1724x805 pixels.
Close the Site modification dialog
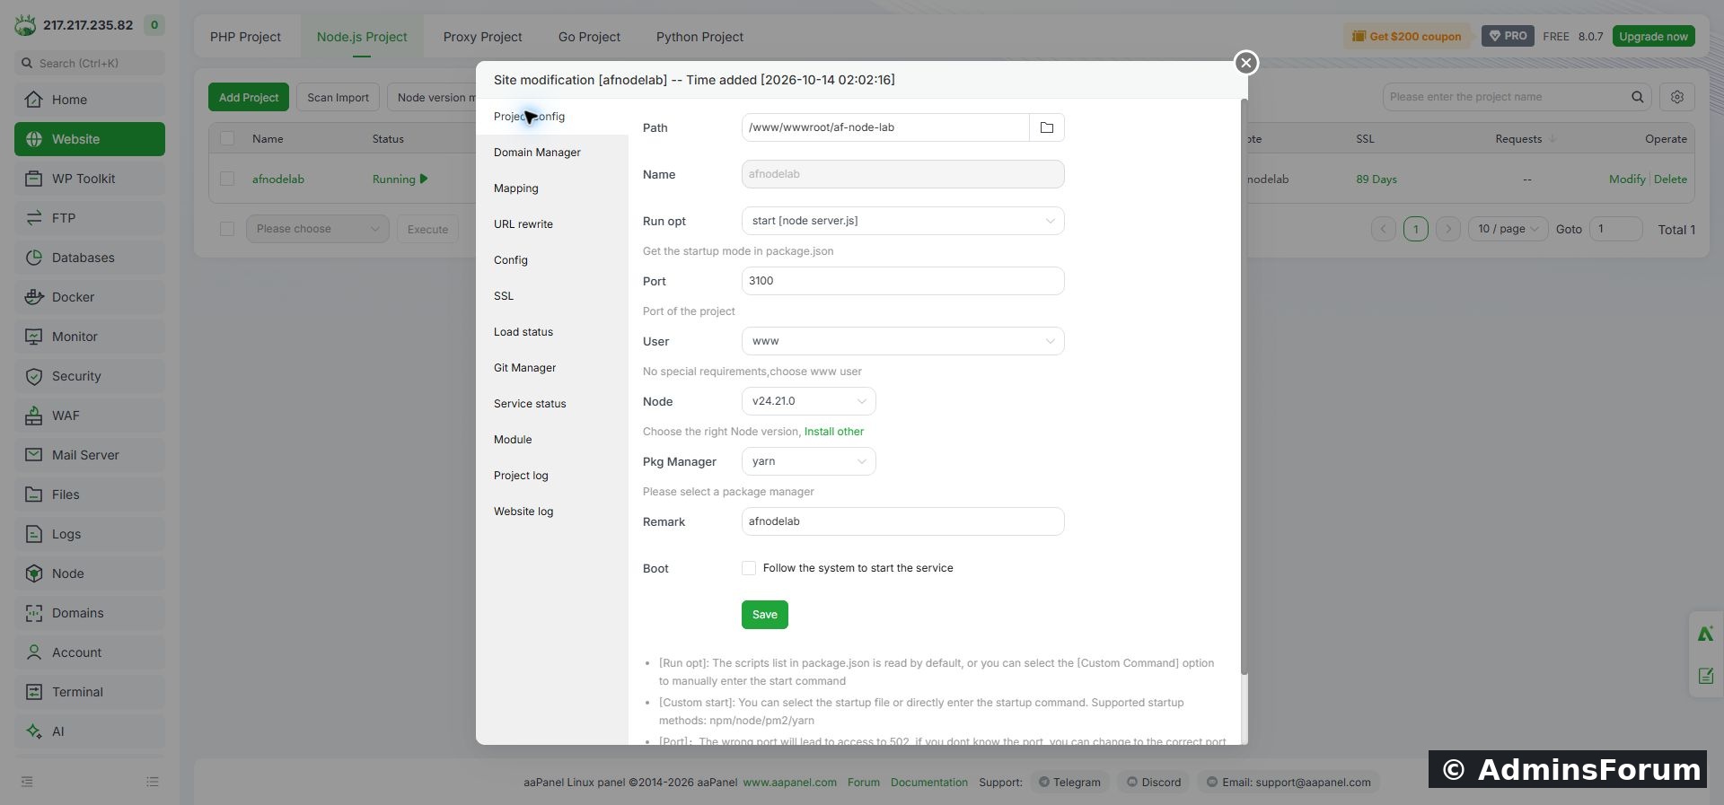coord(1245,63)
